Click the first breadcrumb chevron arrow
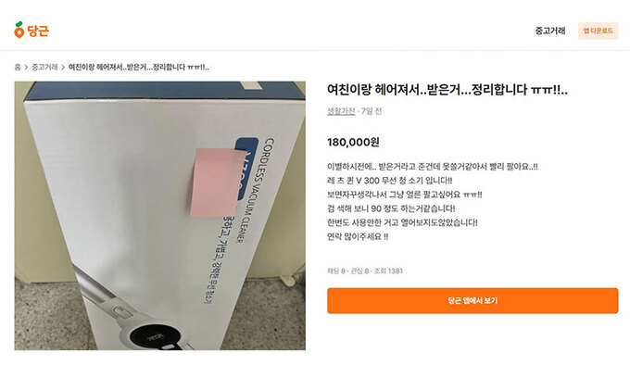 point(26,67)
